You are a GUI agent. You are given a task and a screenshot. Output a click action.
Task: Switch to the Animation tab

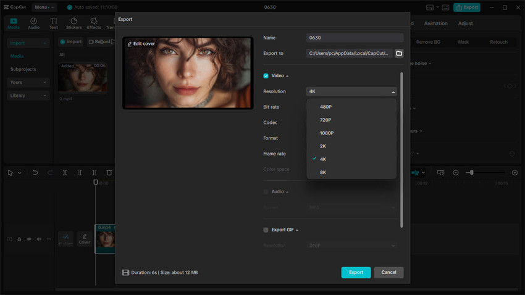(x=435, y=23)
